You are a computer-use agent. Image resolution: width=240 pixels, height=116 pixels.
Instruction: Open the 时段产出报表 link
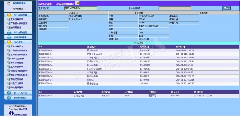point(17,83)
